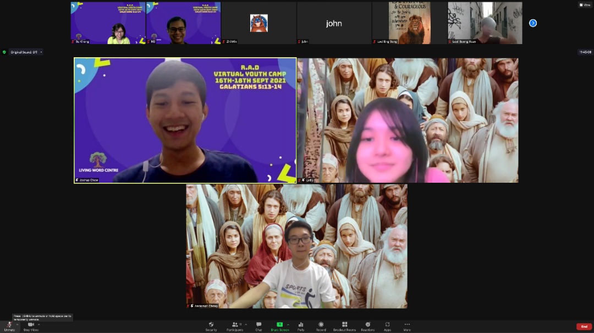Viewport: 594px width, 333px height.
Task: Click the green encryption shield icon
Action: tap(4, 52)
